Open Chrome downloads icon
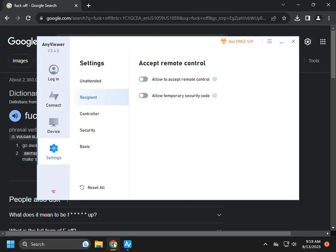This screenshot has height=252, width=336. pos(297,18)
